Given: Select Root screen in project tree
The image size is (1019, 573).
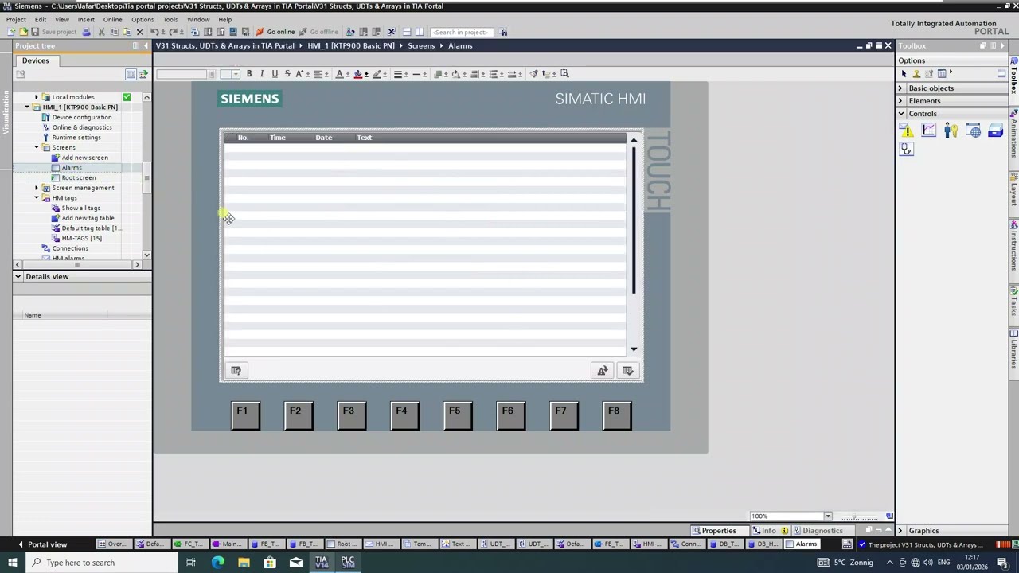Looking at the screenshot, I should pyautogui.click(x=78, y=177).
